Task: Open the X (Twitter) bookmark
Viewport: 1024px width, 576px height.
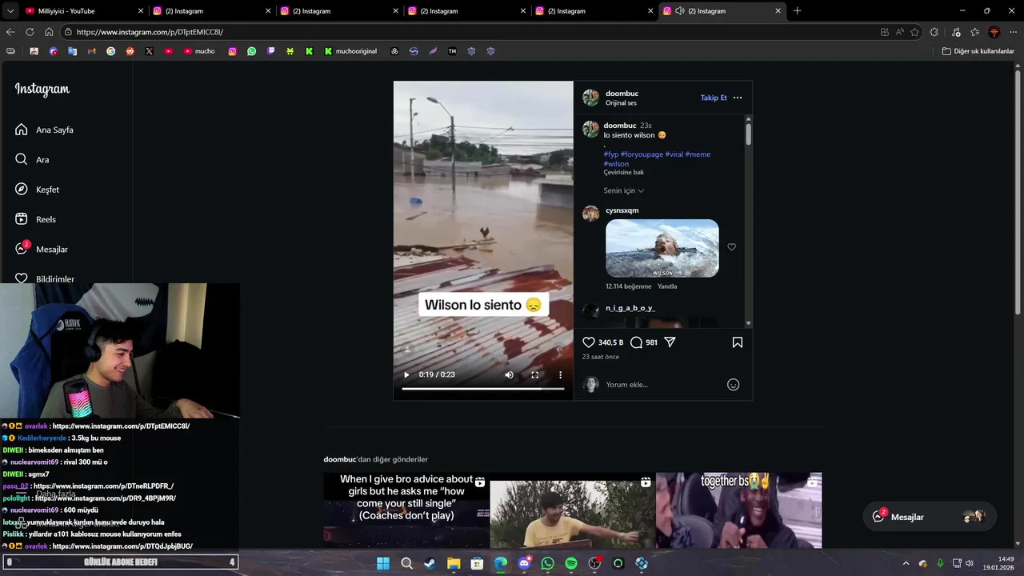Action: [x=149, y=51]
